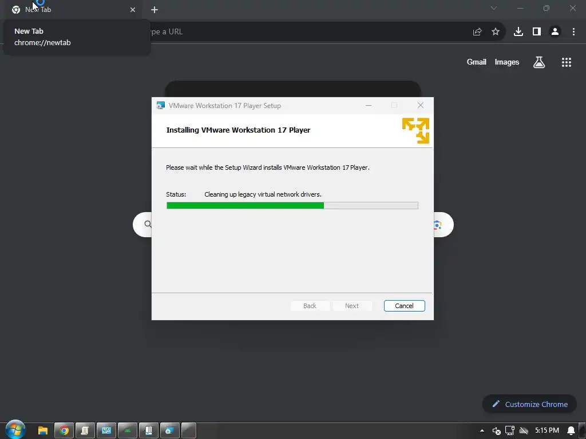This screenshot has width=586, height=439.
Task: Click blue monitor icon in taskbar
Action: tap(106, 431)
